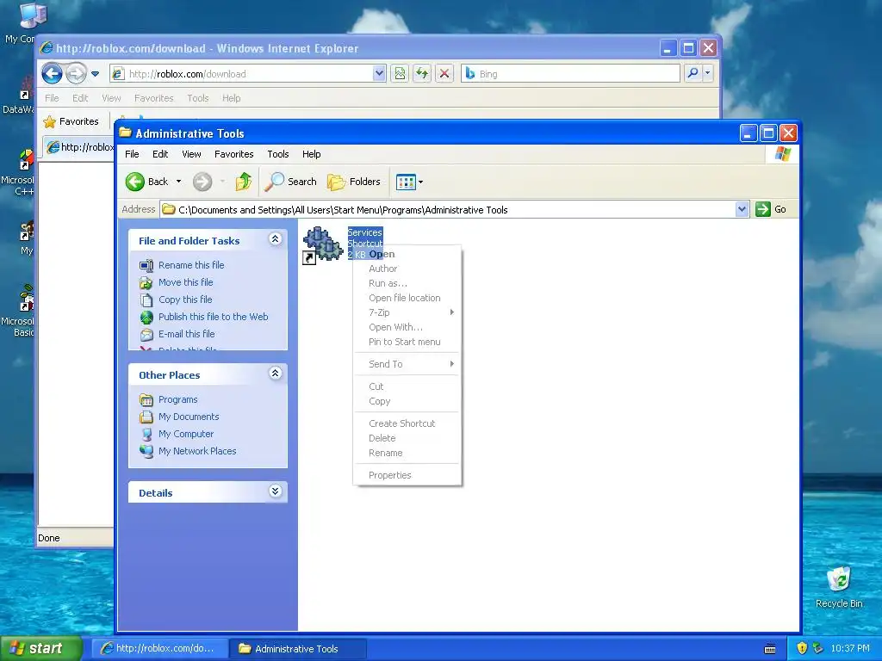
Task: Click the Go button next to address bar
Action: pos(771,210)
